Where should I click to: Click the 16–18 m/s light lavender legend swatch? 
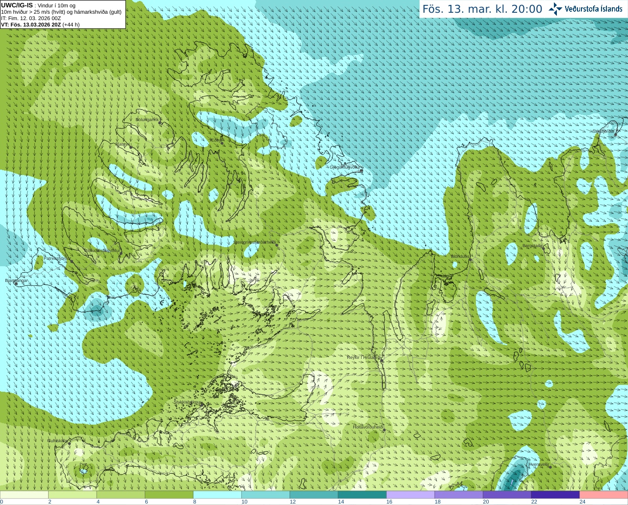pos(411,495)
